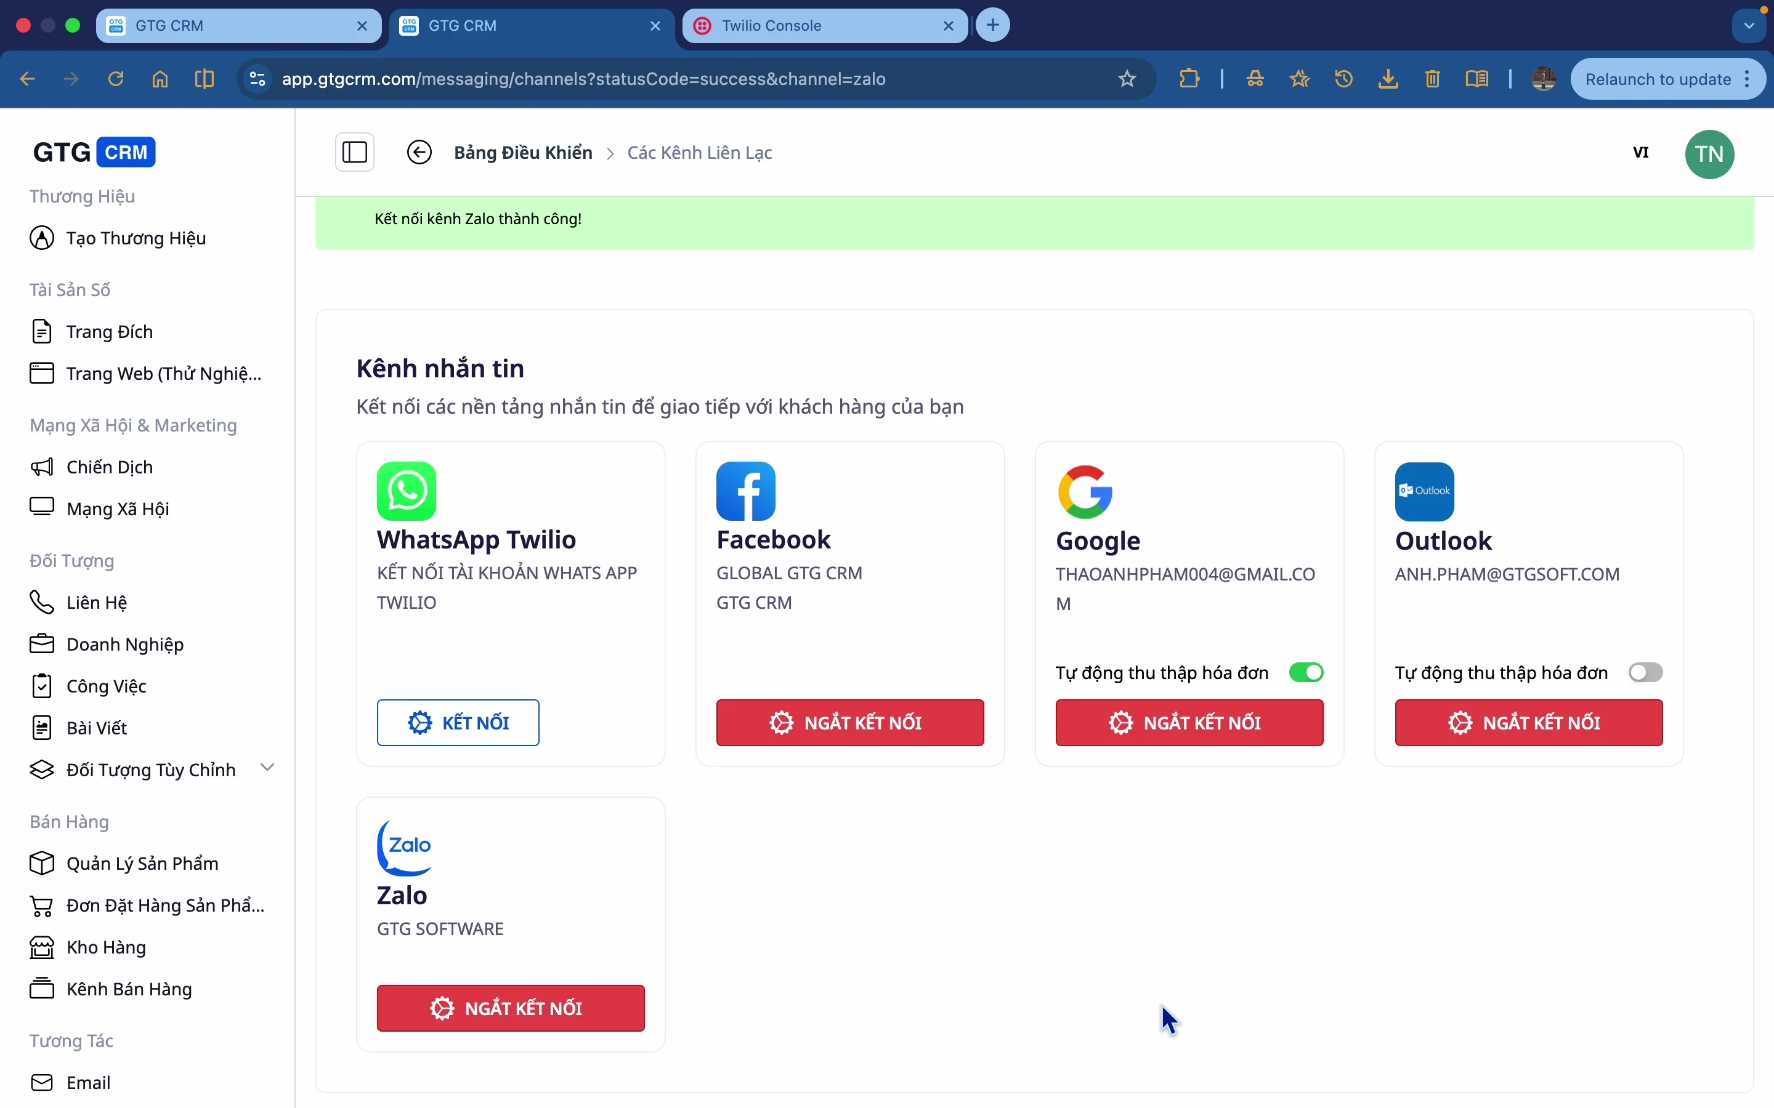
Task: Open the tab list dropdown arrow
Action: point(1749,26)
